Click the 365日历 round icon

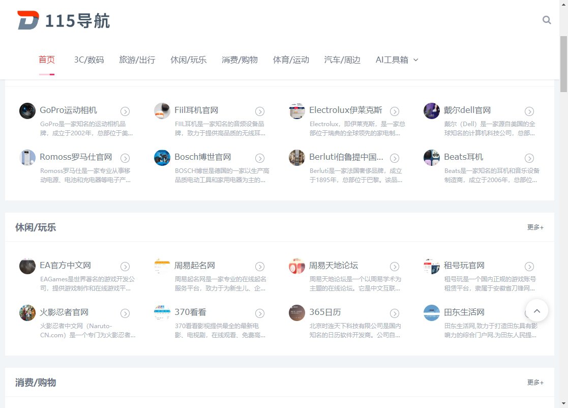(297, 313)
